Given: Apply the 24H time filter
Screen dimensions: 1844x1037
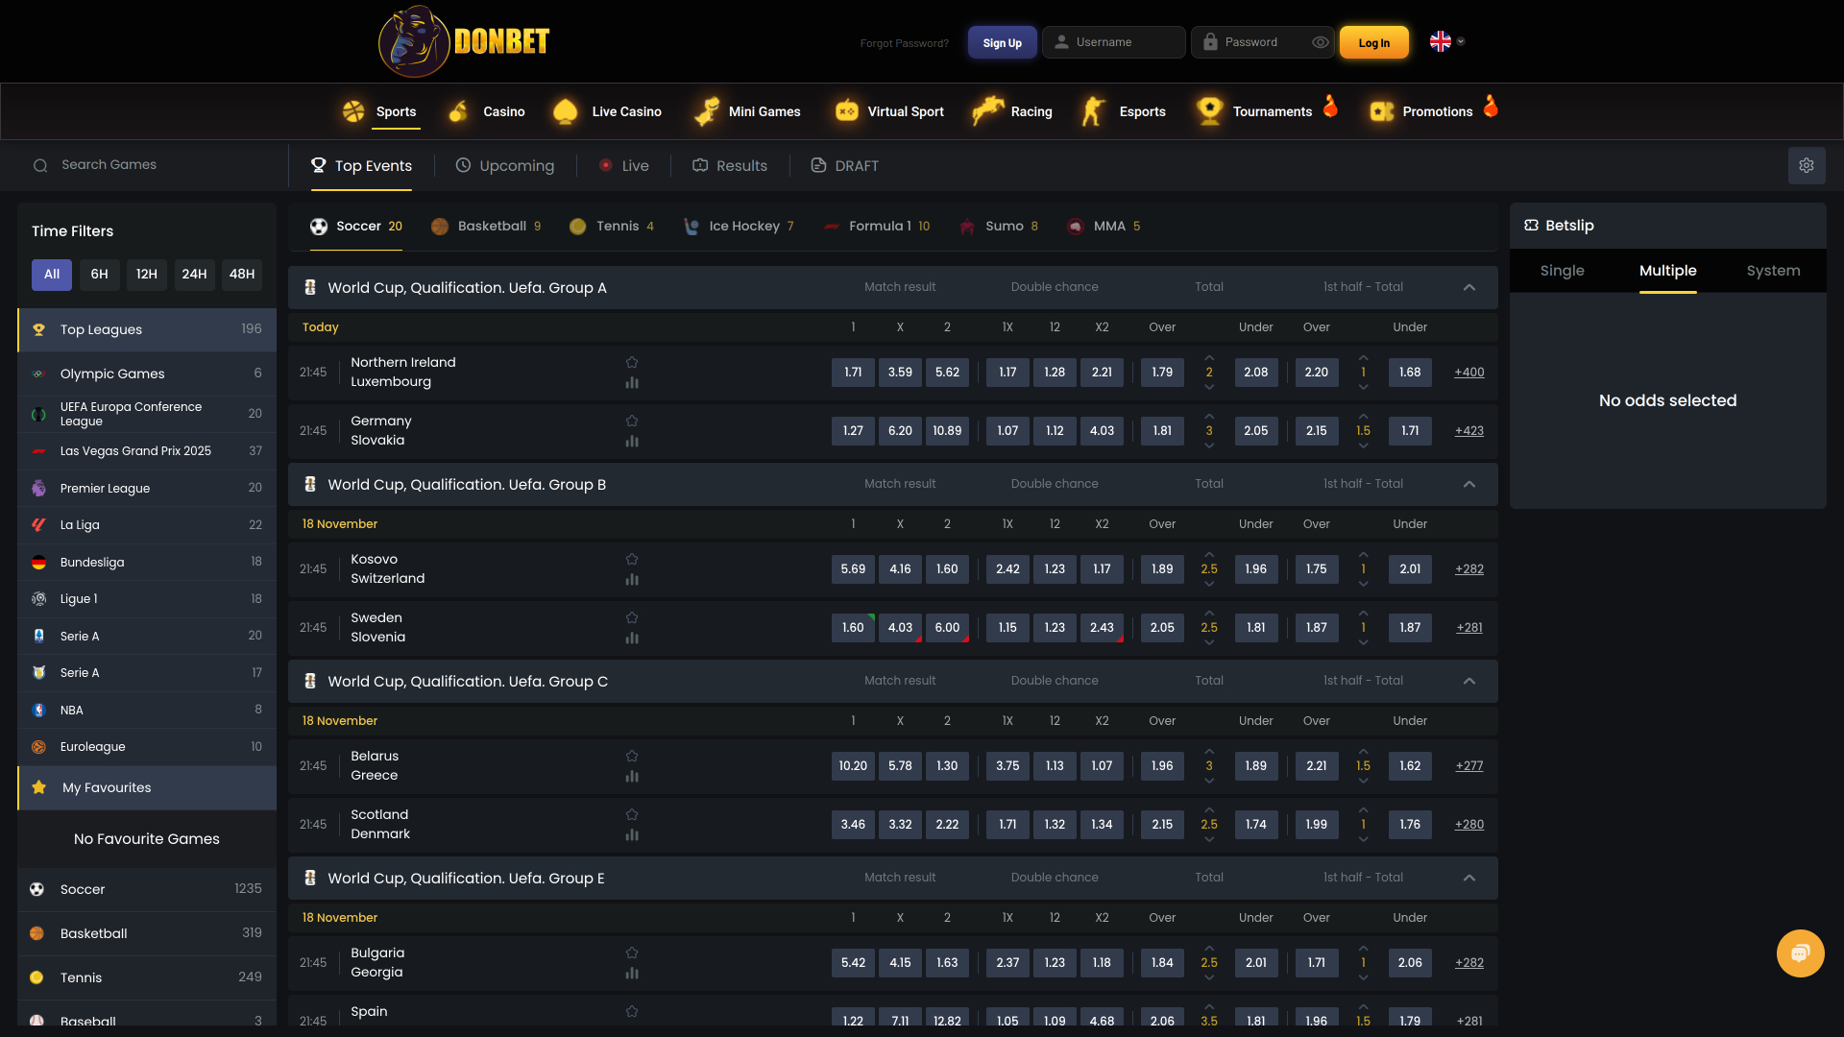Looking at the screenshot, I should tap(194, 275).
